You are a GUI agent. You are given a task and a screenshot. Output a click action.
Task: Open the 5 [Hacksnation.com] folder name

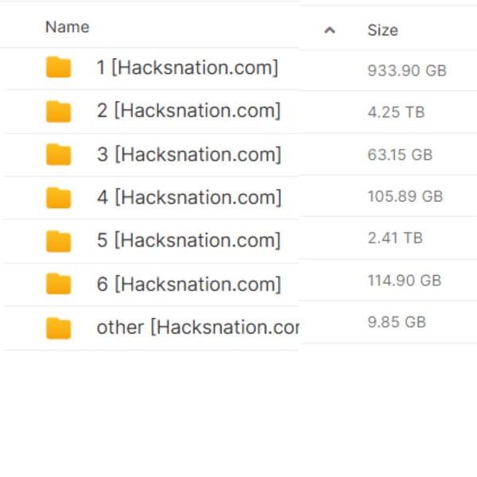[189, 240]
